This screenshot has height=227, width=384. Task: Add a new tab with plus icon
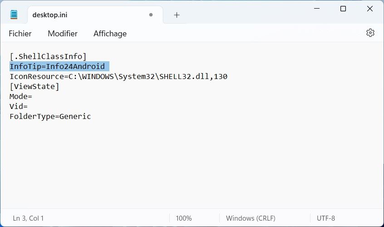tap(177, 15)
